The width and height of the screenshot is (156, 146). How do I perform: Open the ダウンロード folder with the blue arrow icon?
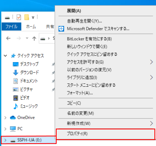26,72
